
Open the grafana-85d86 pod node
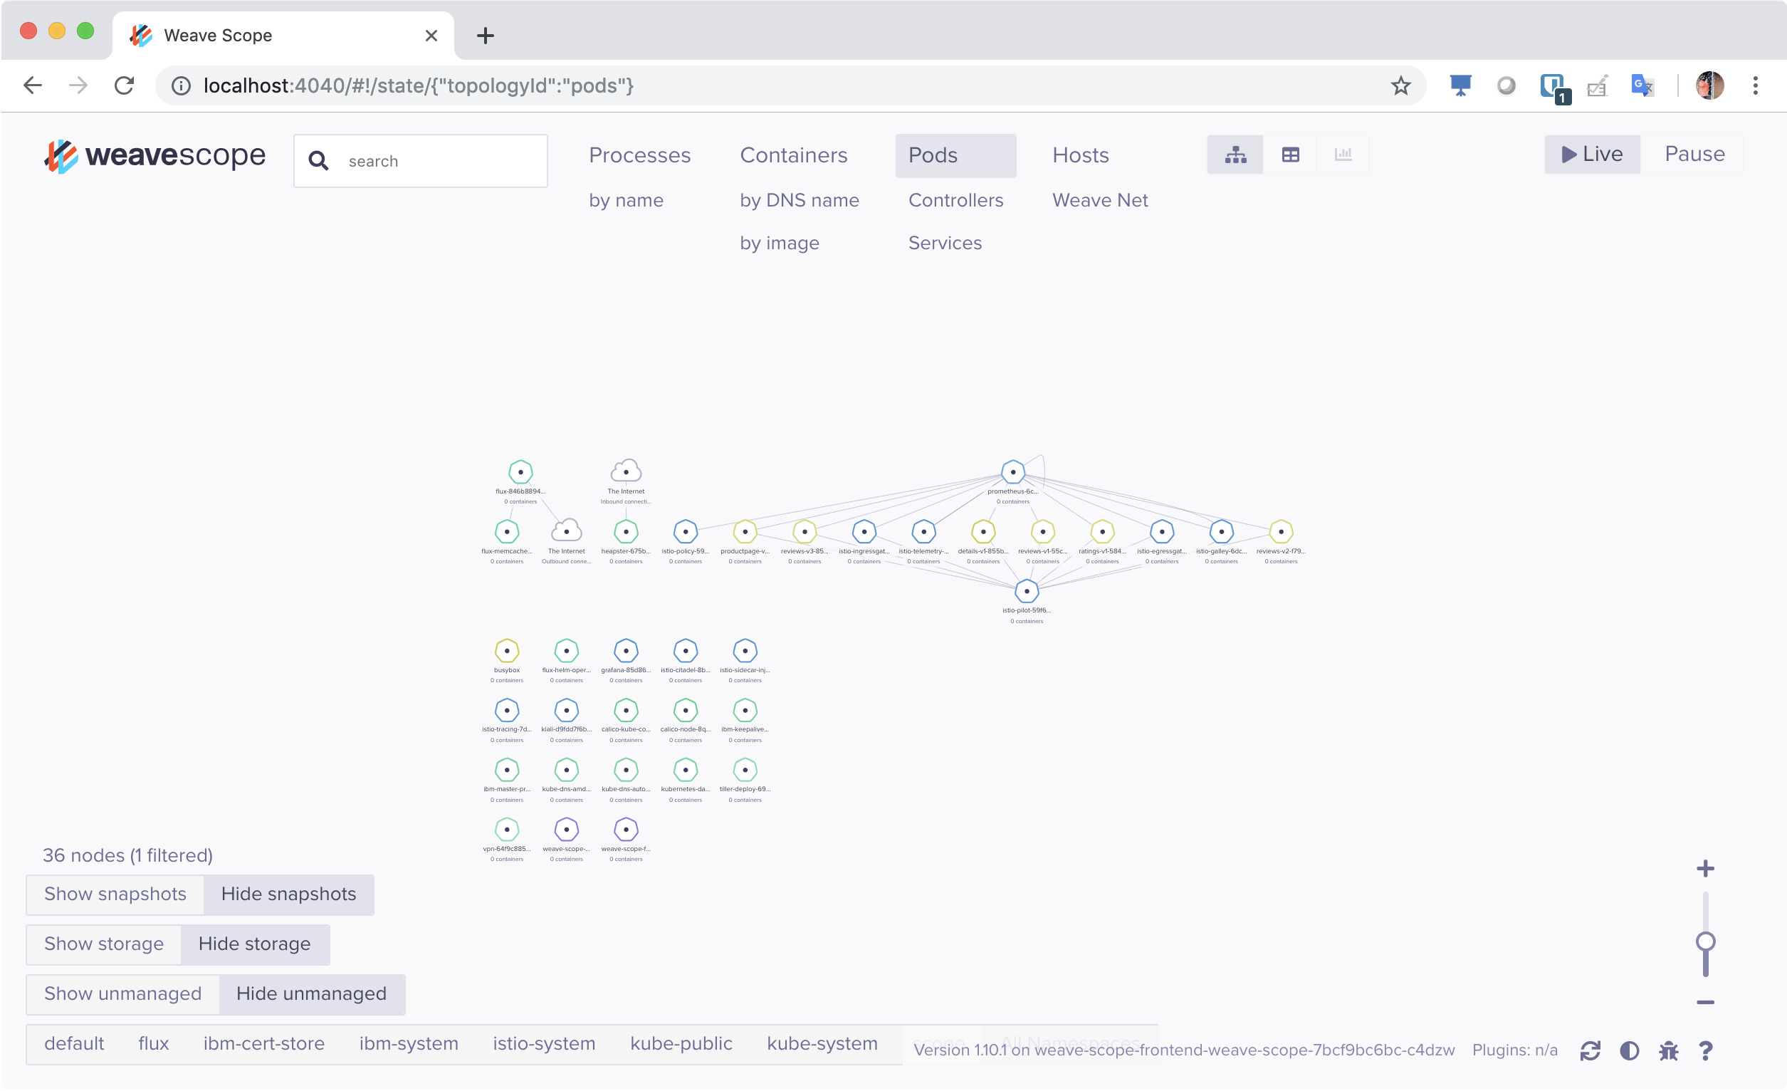click(x=626, y=651)
